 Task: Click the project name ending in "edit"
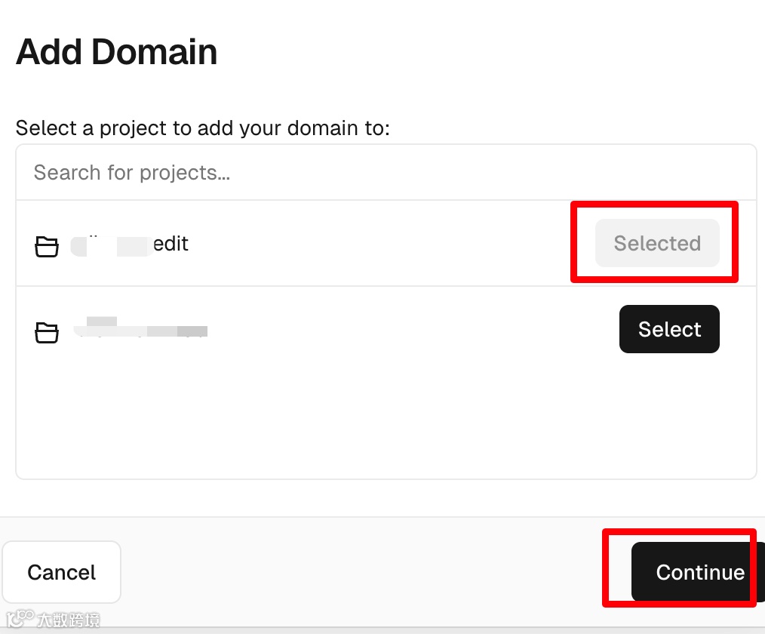pyautogui.click(x=170, y=244)
